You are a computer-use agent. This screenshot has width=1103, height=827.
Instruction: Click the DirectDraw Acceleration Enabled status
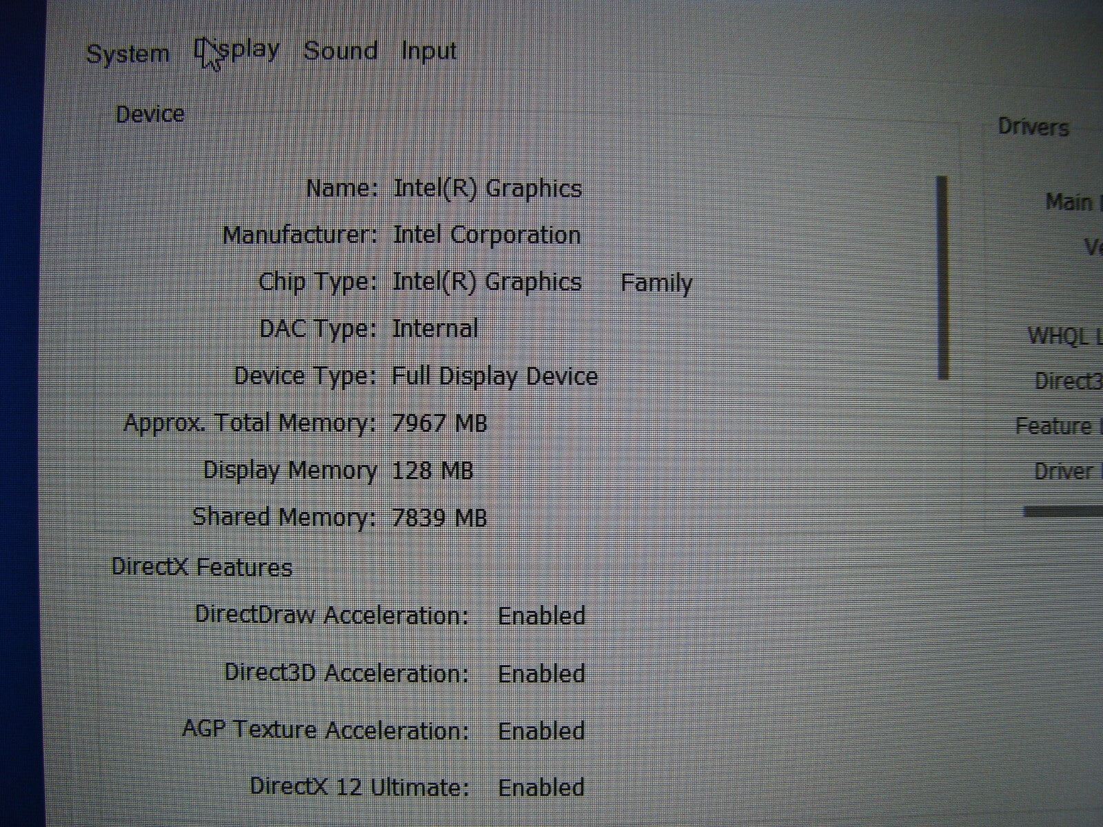[x=541, y=615]
